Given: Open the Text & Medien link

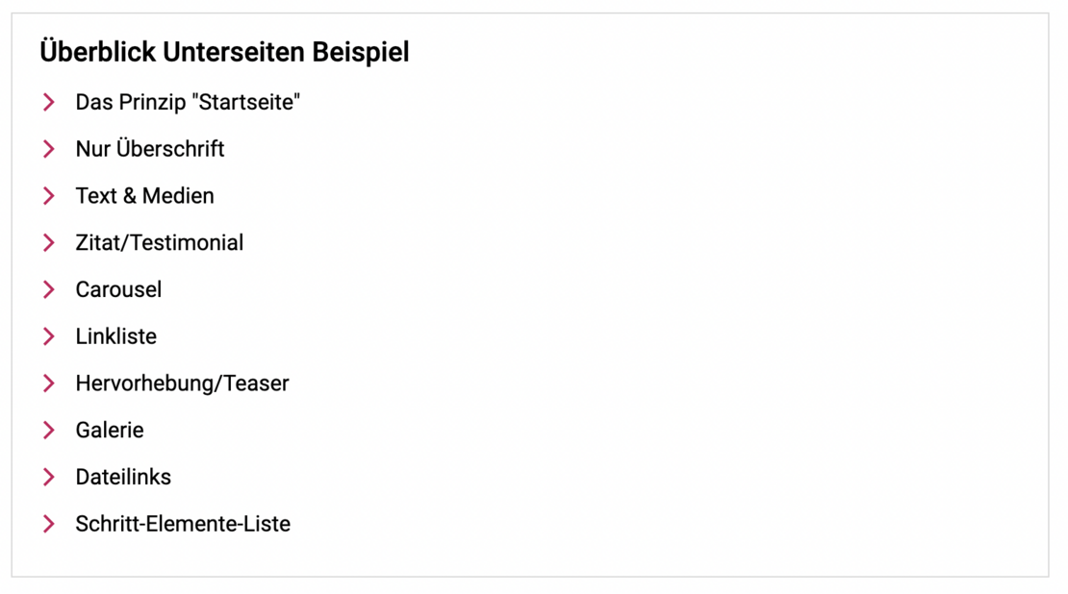Looking at the screenshot, I should pos(144,196).
